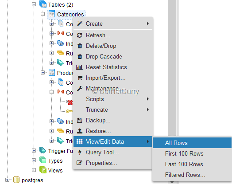
Task: Click the Maintenance wrench icon
Action: coord(80,88)
